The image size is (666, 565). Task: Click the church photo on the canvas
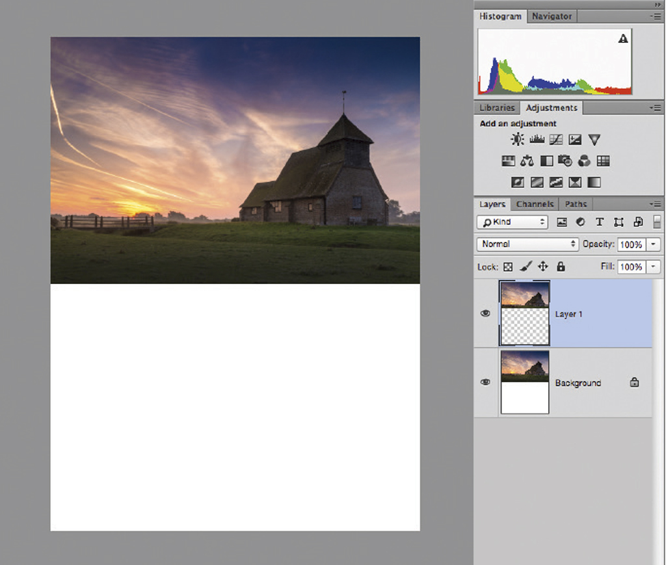235,160
